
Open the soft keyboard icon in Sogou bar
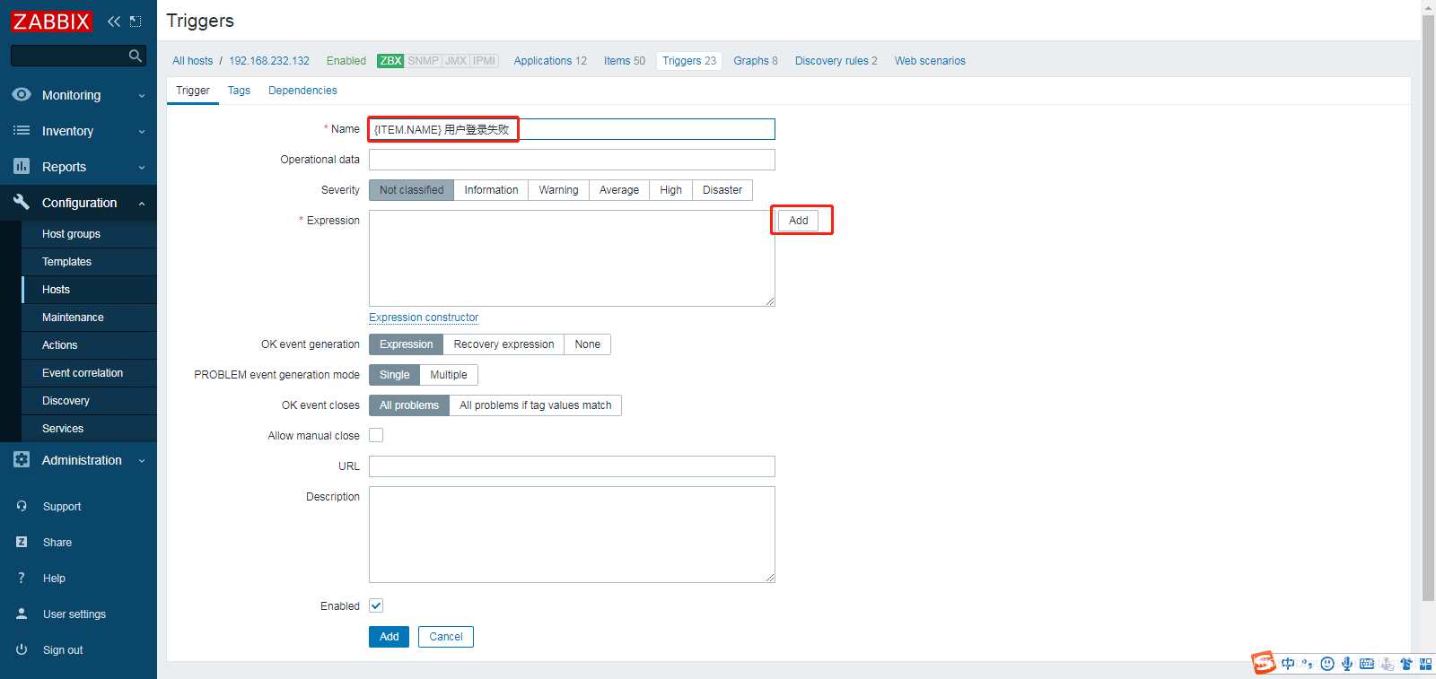pos(1367,664)
